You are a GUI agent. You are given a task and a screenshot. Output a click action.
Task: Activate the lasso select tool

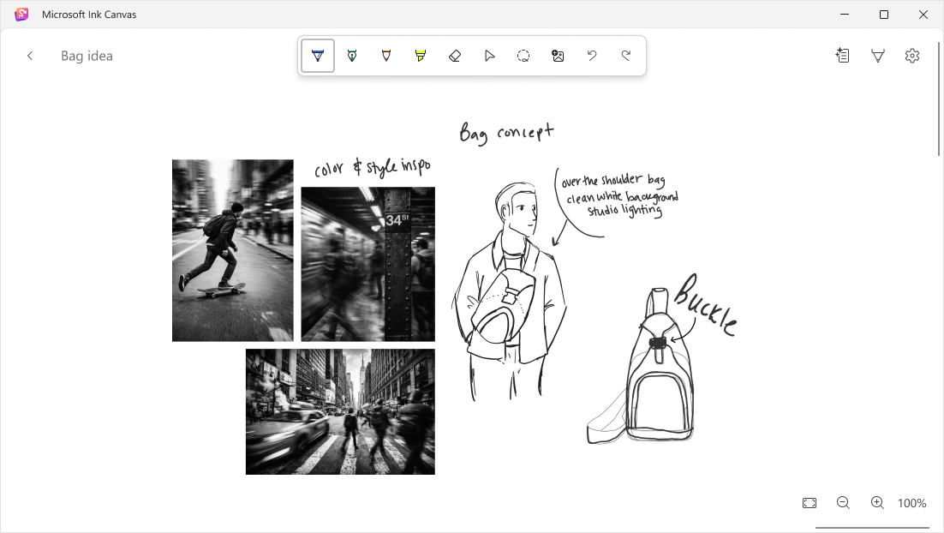(523, 56)
